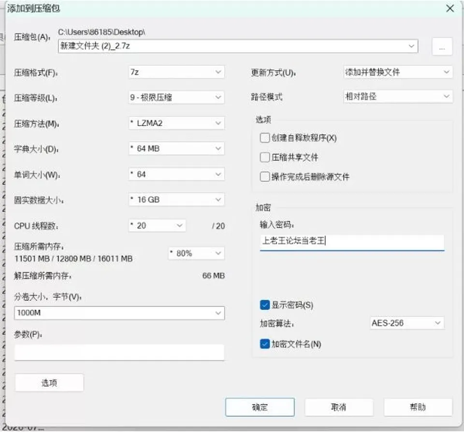Check the 操作完成后删除源文件 checkbox
Screen dimensions: 464x432
coord(264,177)
